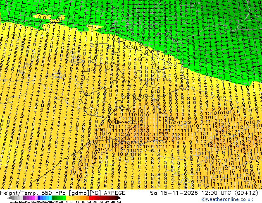Click the '[°C]' unit label
This screenshot has width=262, height=203.
[96, 193]
